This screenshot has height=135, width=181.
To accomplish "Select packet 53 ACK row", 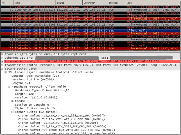I will click(x=90, y=43).
